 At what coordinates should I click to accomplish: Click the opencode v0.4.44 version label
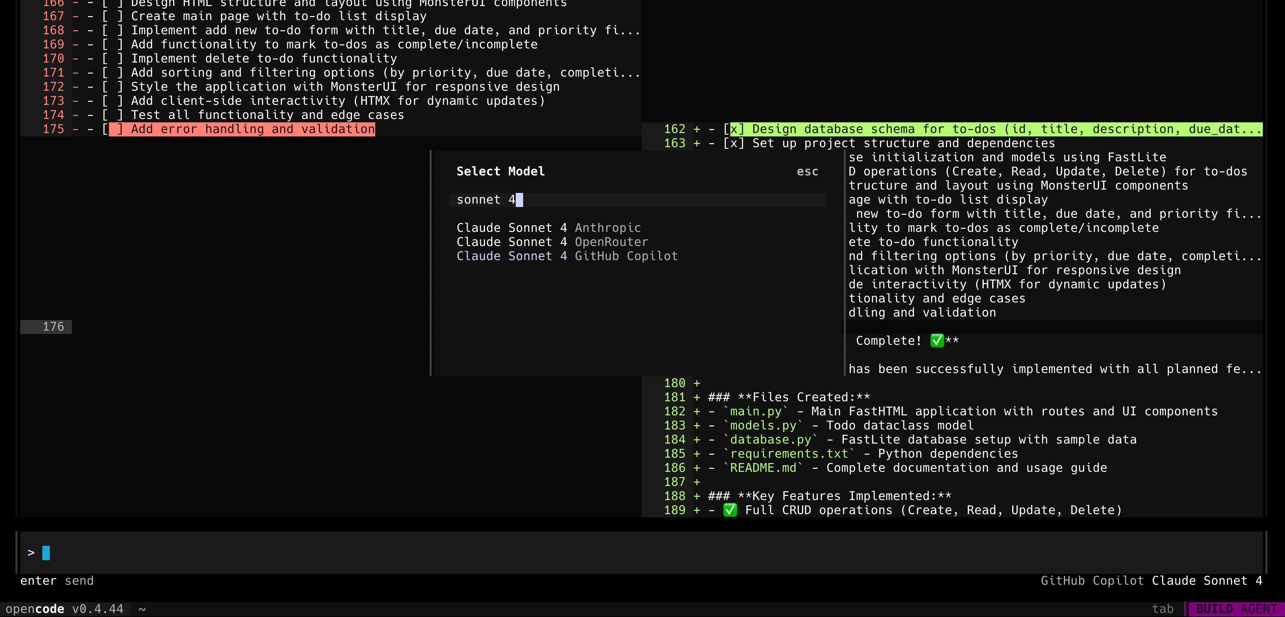click(65, 609)
